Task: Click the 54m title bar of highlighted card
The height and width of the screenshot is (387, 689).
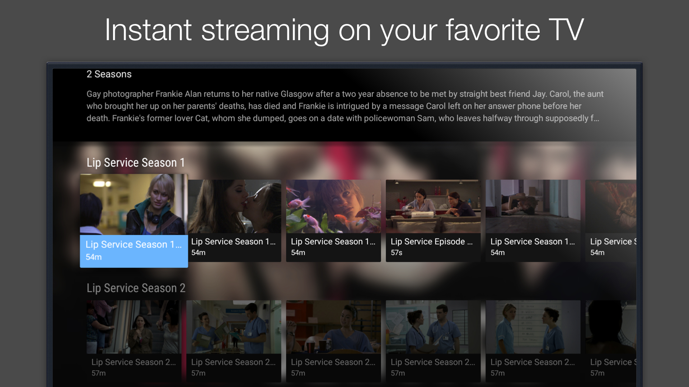Action: [x=134, y=251]
